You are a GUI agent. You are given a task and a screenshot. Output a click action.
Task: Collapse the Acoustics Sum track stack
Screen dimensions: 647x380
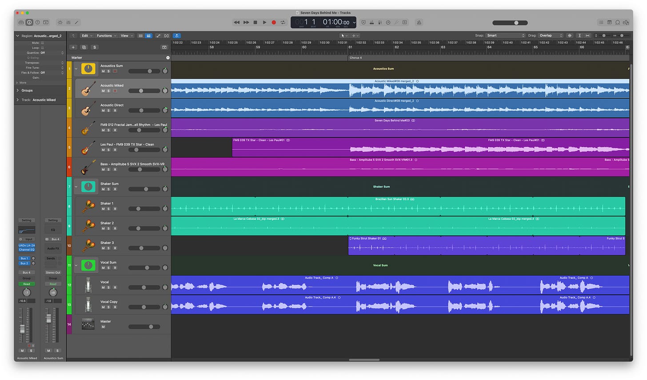click(x=76, y=68)
